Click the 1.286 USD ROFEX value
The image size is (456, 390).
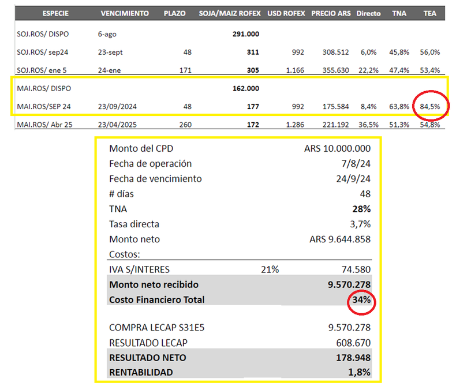[x=295, y=125]
